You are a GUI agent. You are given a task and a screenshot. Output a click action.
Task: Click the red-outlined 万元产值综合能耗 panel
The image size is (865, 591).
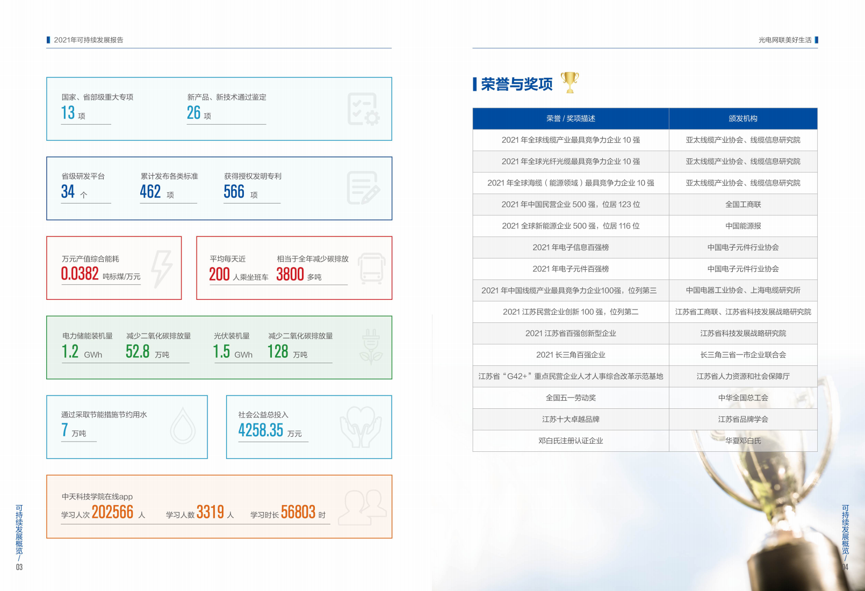tap(113, 267)
